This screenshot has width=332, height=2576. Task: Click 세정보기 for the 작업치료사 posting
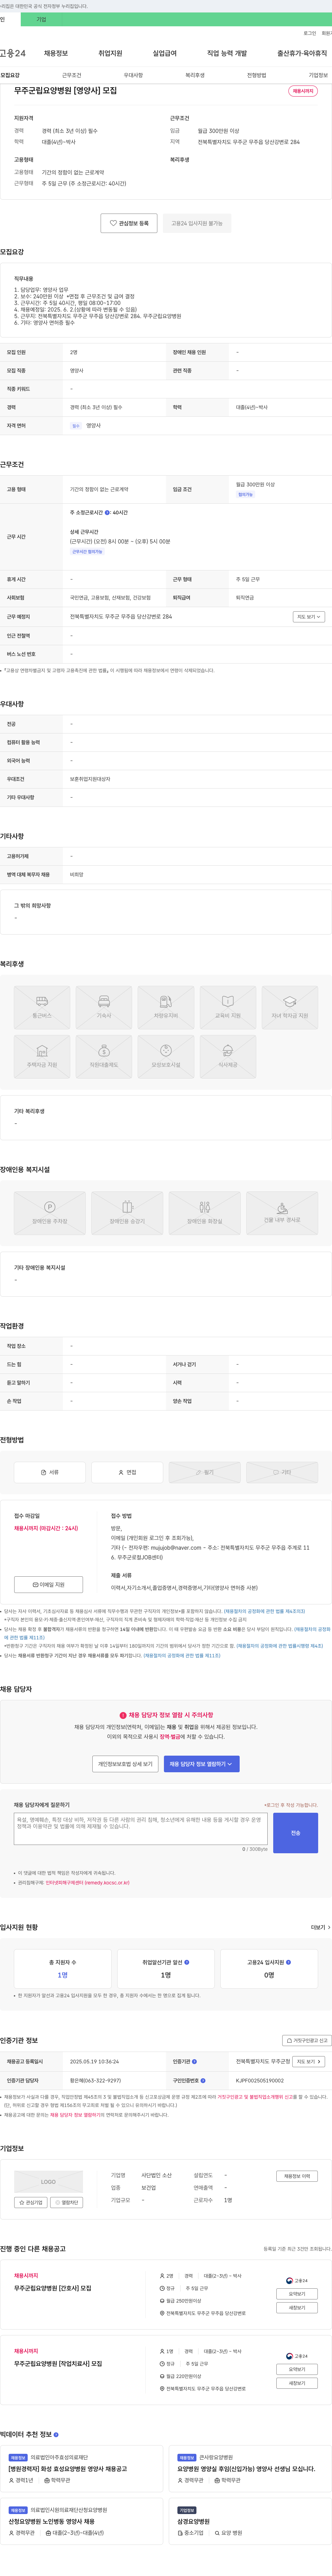point(297,2383)
